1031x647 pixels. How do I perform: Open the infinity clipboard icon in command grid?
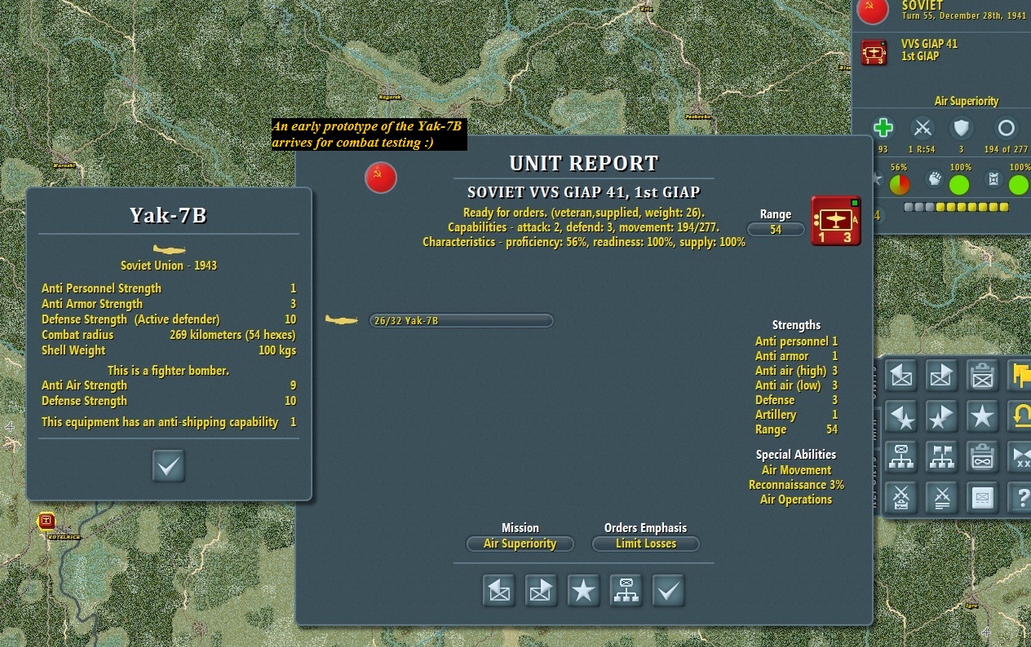982,456
